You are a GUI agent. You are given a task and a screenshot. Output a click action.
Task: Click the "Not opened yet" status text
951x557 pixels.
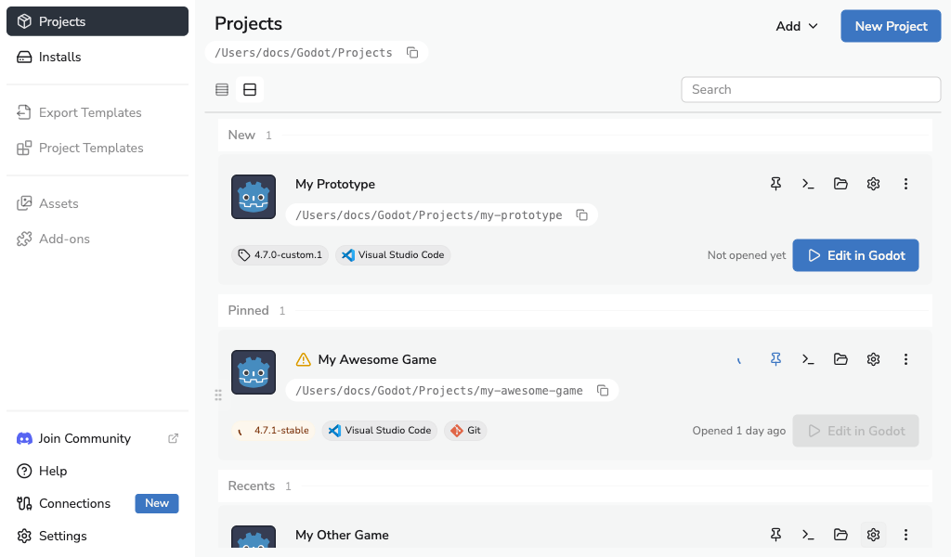pyautogui.click(x=747, y=255)
